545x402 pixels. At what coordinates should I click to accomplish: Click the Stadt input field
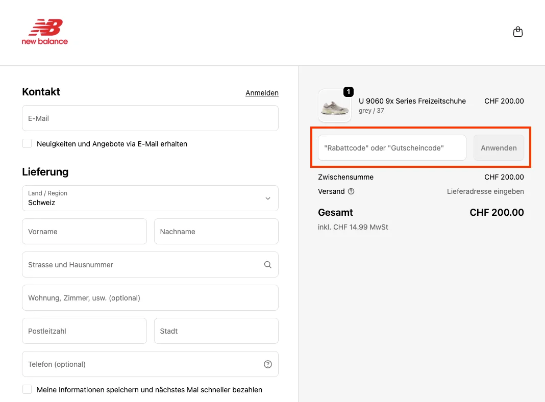point(216,331)
